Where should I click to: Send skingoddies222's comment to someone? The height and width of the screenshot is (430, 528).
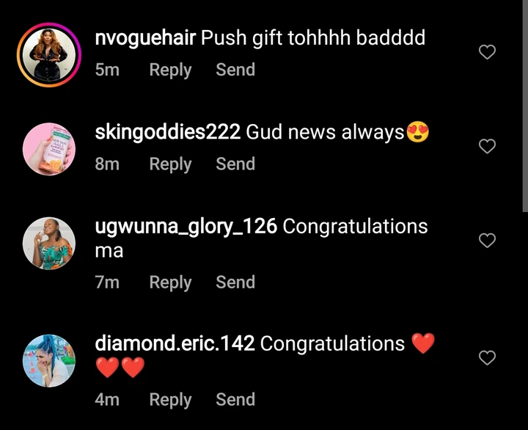235,164
